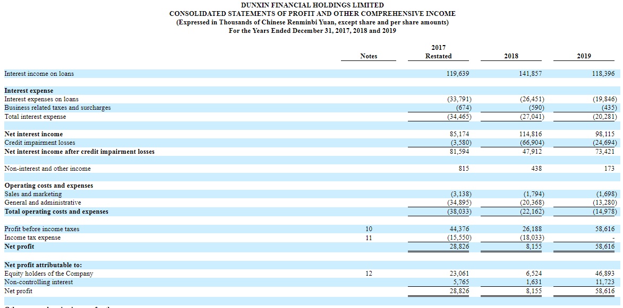This screenshot has height=308, width=623.
Task: Select note 10 beside Profit before income taxes
Action: [x=369, y=229]
